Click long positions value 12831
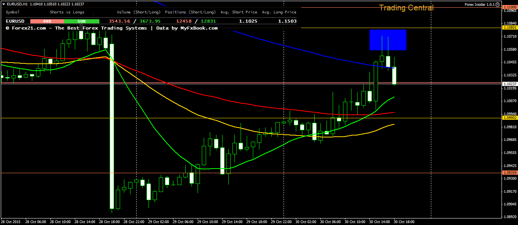 point(208,21)
